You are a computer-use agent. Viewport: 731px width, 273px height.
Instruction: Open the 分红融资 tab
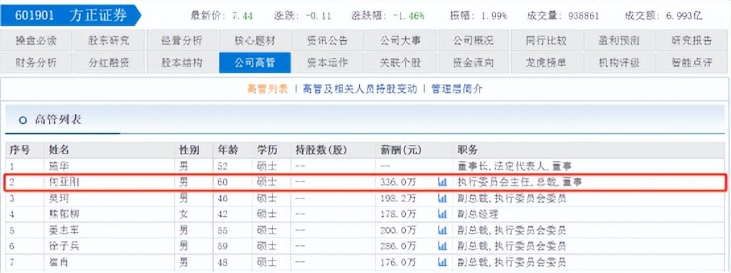point(109,63)
